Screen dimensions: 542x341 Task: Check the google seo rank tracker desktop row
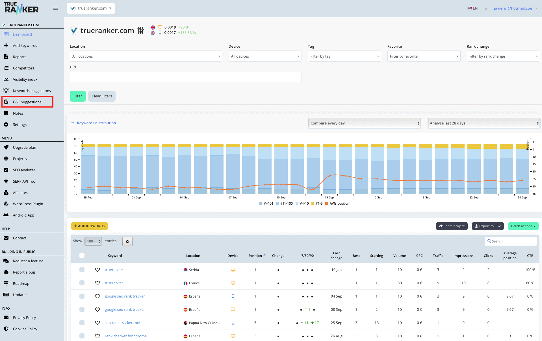82,309
